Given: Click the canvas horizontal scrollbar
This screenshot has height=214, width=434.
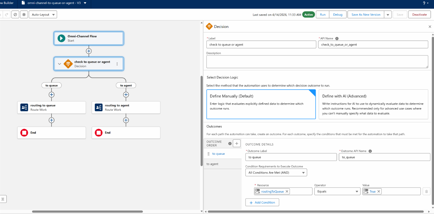Looking at the screenshot, I should coord(87,212).
